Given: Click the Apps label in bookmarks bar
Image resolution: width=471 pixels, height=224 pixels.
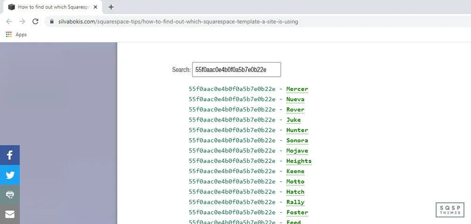Looking at the screenshot, I should [21, 34].
